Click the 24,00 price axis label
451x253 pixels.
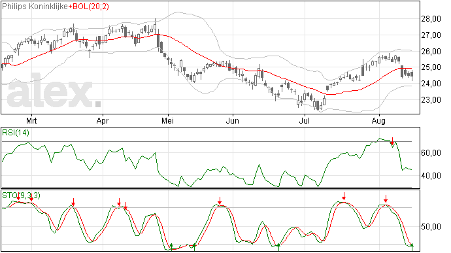pyautogui.click(x=431, y=84)
